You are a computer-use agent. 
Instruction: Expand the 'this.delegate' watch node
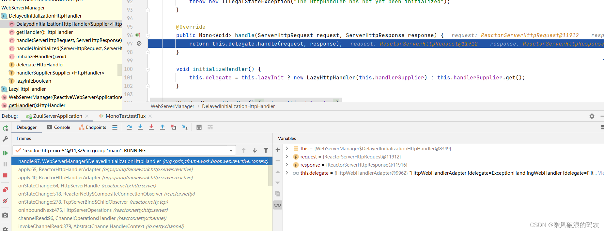(287, 173)
